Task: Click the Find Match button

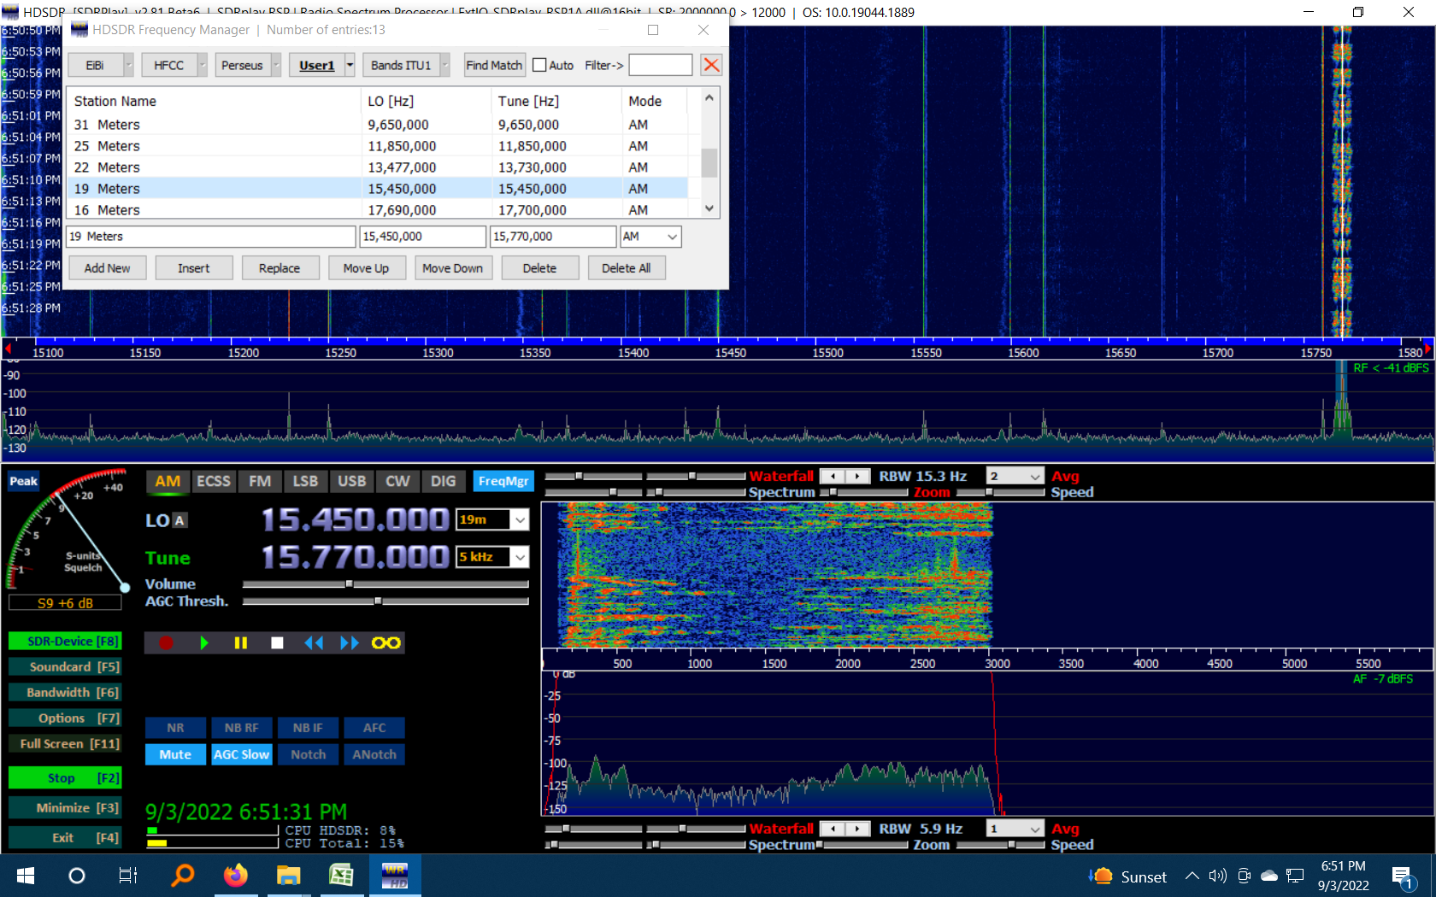Action: click(x=493, y=65)
